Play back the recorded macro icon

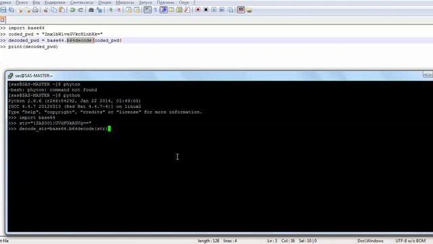[x=214, y=10]
